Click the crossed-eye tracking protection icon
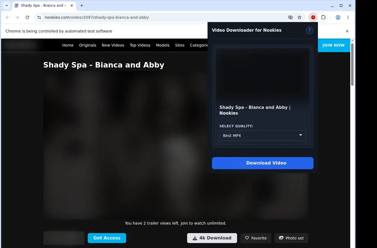The image size is (377, 248). tap(290, 18)
